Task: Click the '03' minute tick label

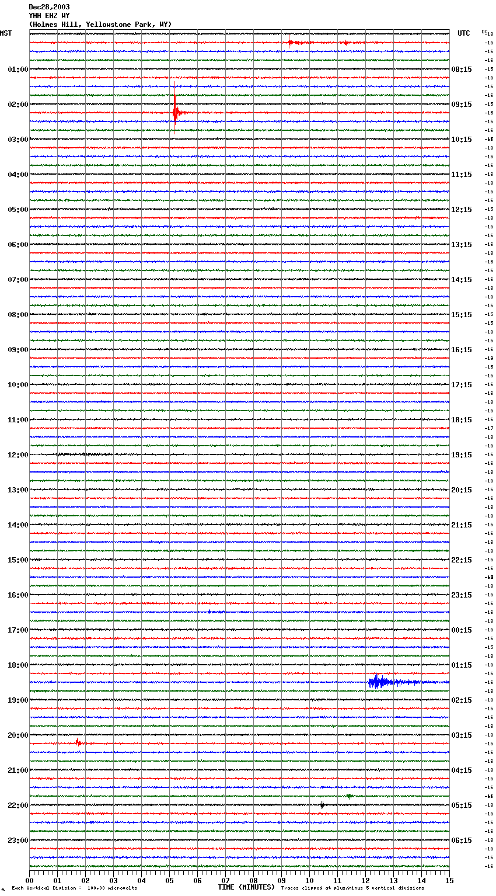Action: coord(113,880)
